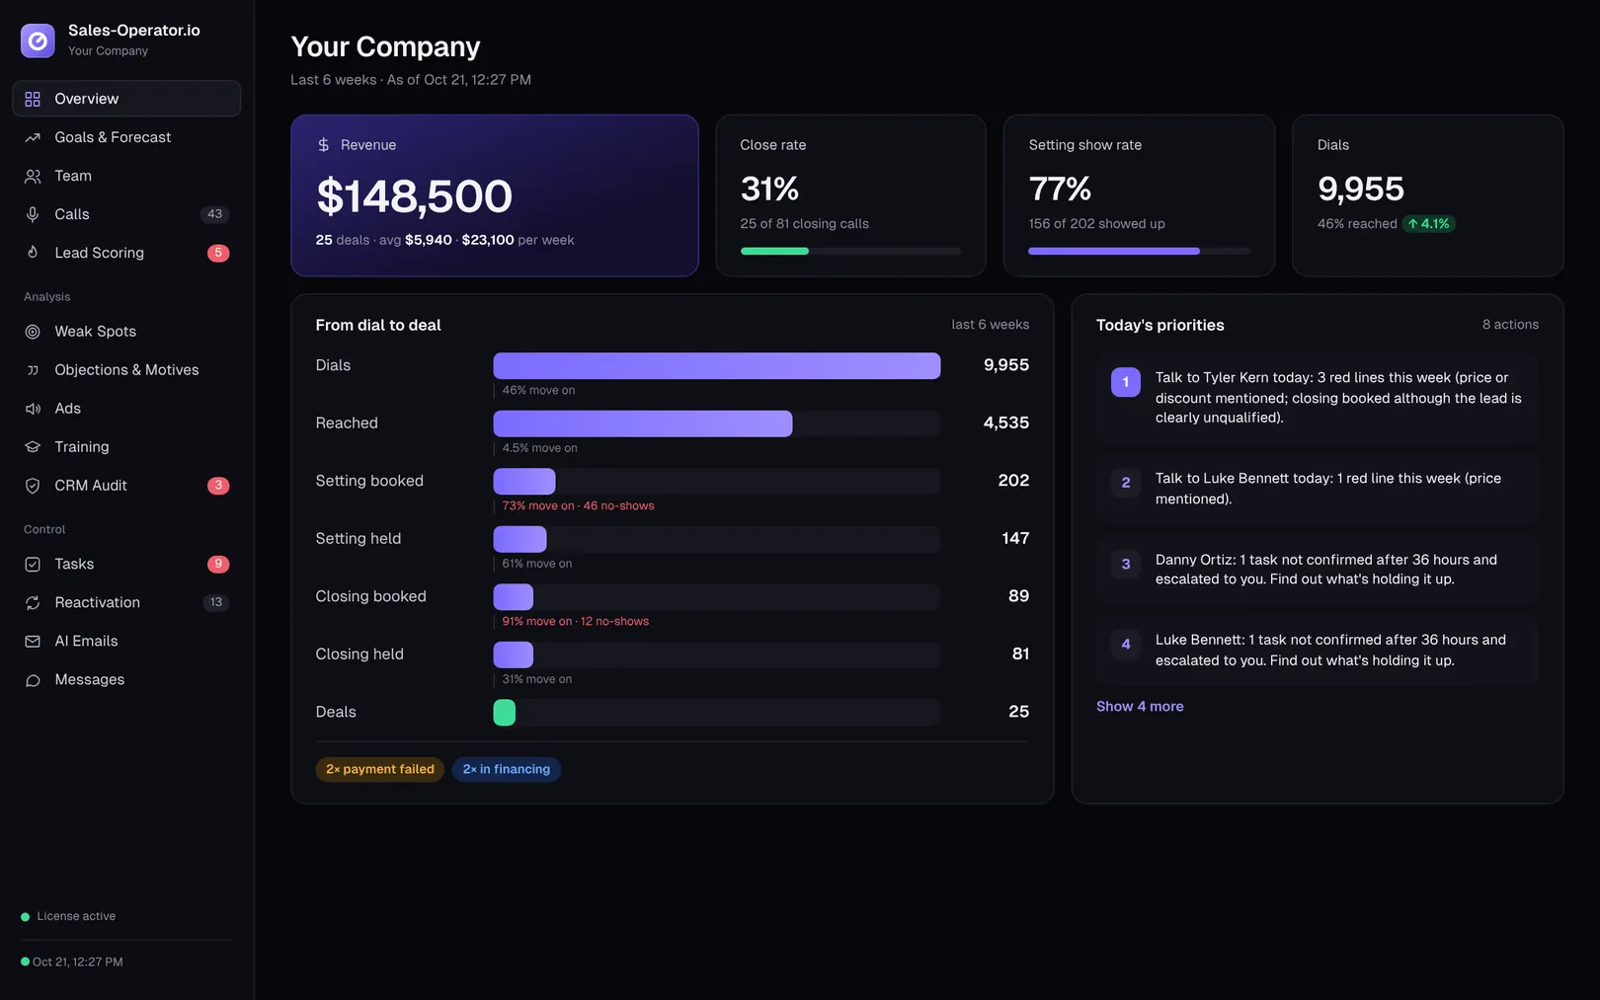
Task: Go to the Team page label
Action: [x=73, y=176]
